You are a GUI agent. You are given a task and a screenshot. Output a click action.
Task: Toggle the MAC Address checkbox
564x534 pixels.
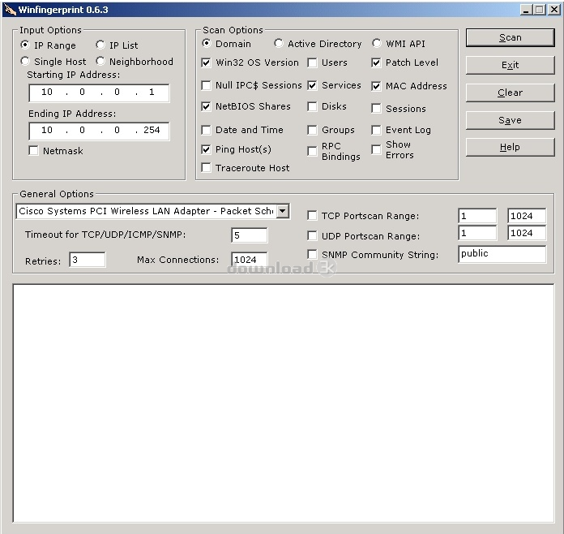pyautogui.click(x=376, y=86)
